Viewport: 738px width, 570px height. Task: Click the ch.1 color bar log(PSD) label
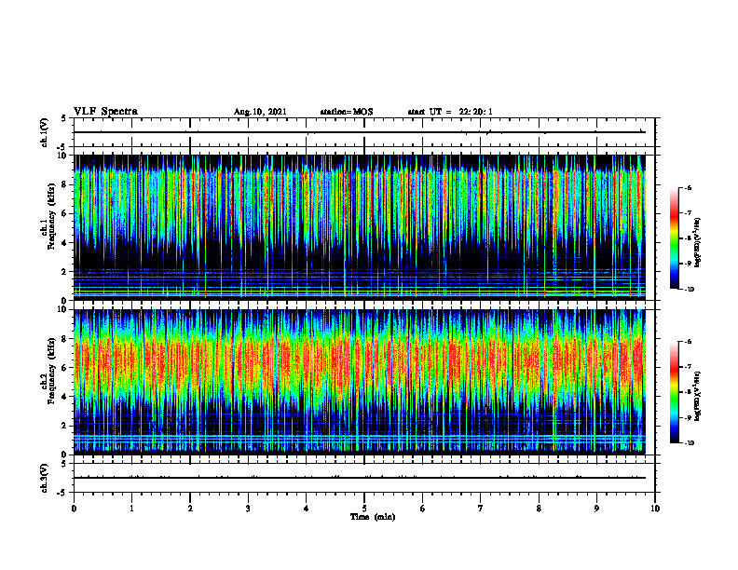point(698,243)
